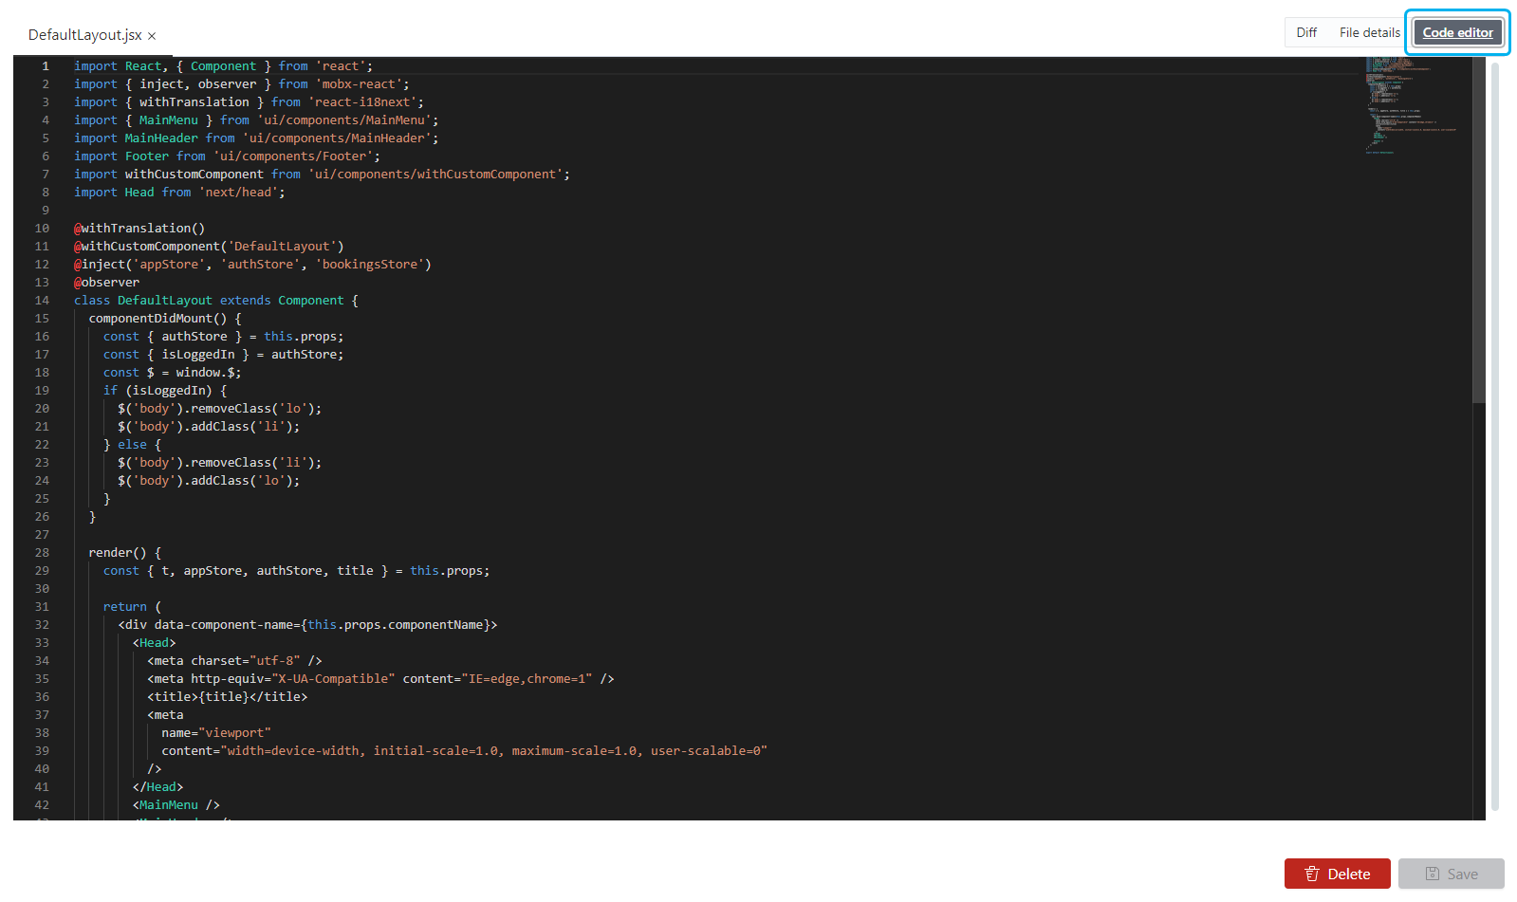Click the 'return (' line

tap(133, 607)
